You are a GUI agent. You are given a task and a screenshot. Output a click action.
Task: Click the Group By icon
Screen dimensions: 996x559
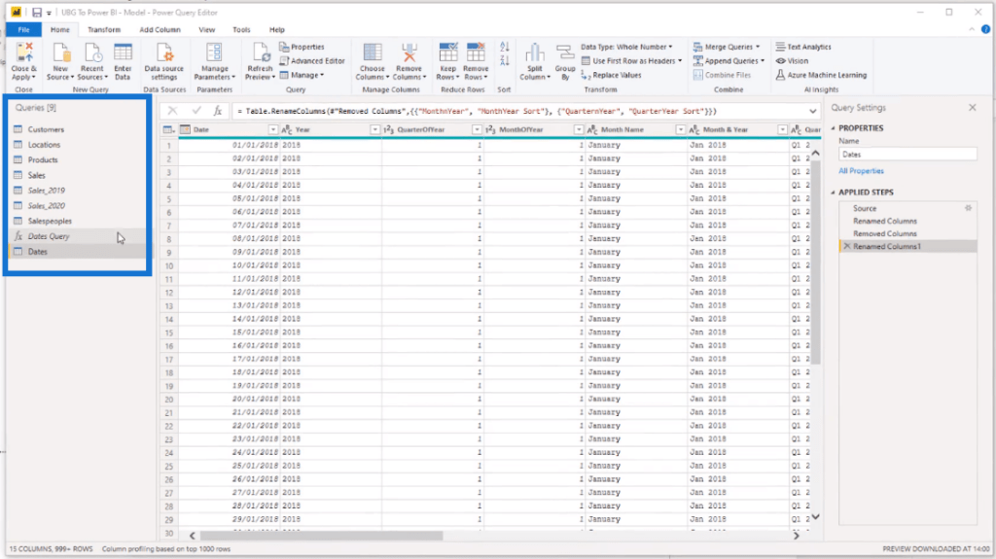click(x=565, y=52)
